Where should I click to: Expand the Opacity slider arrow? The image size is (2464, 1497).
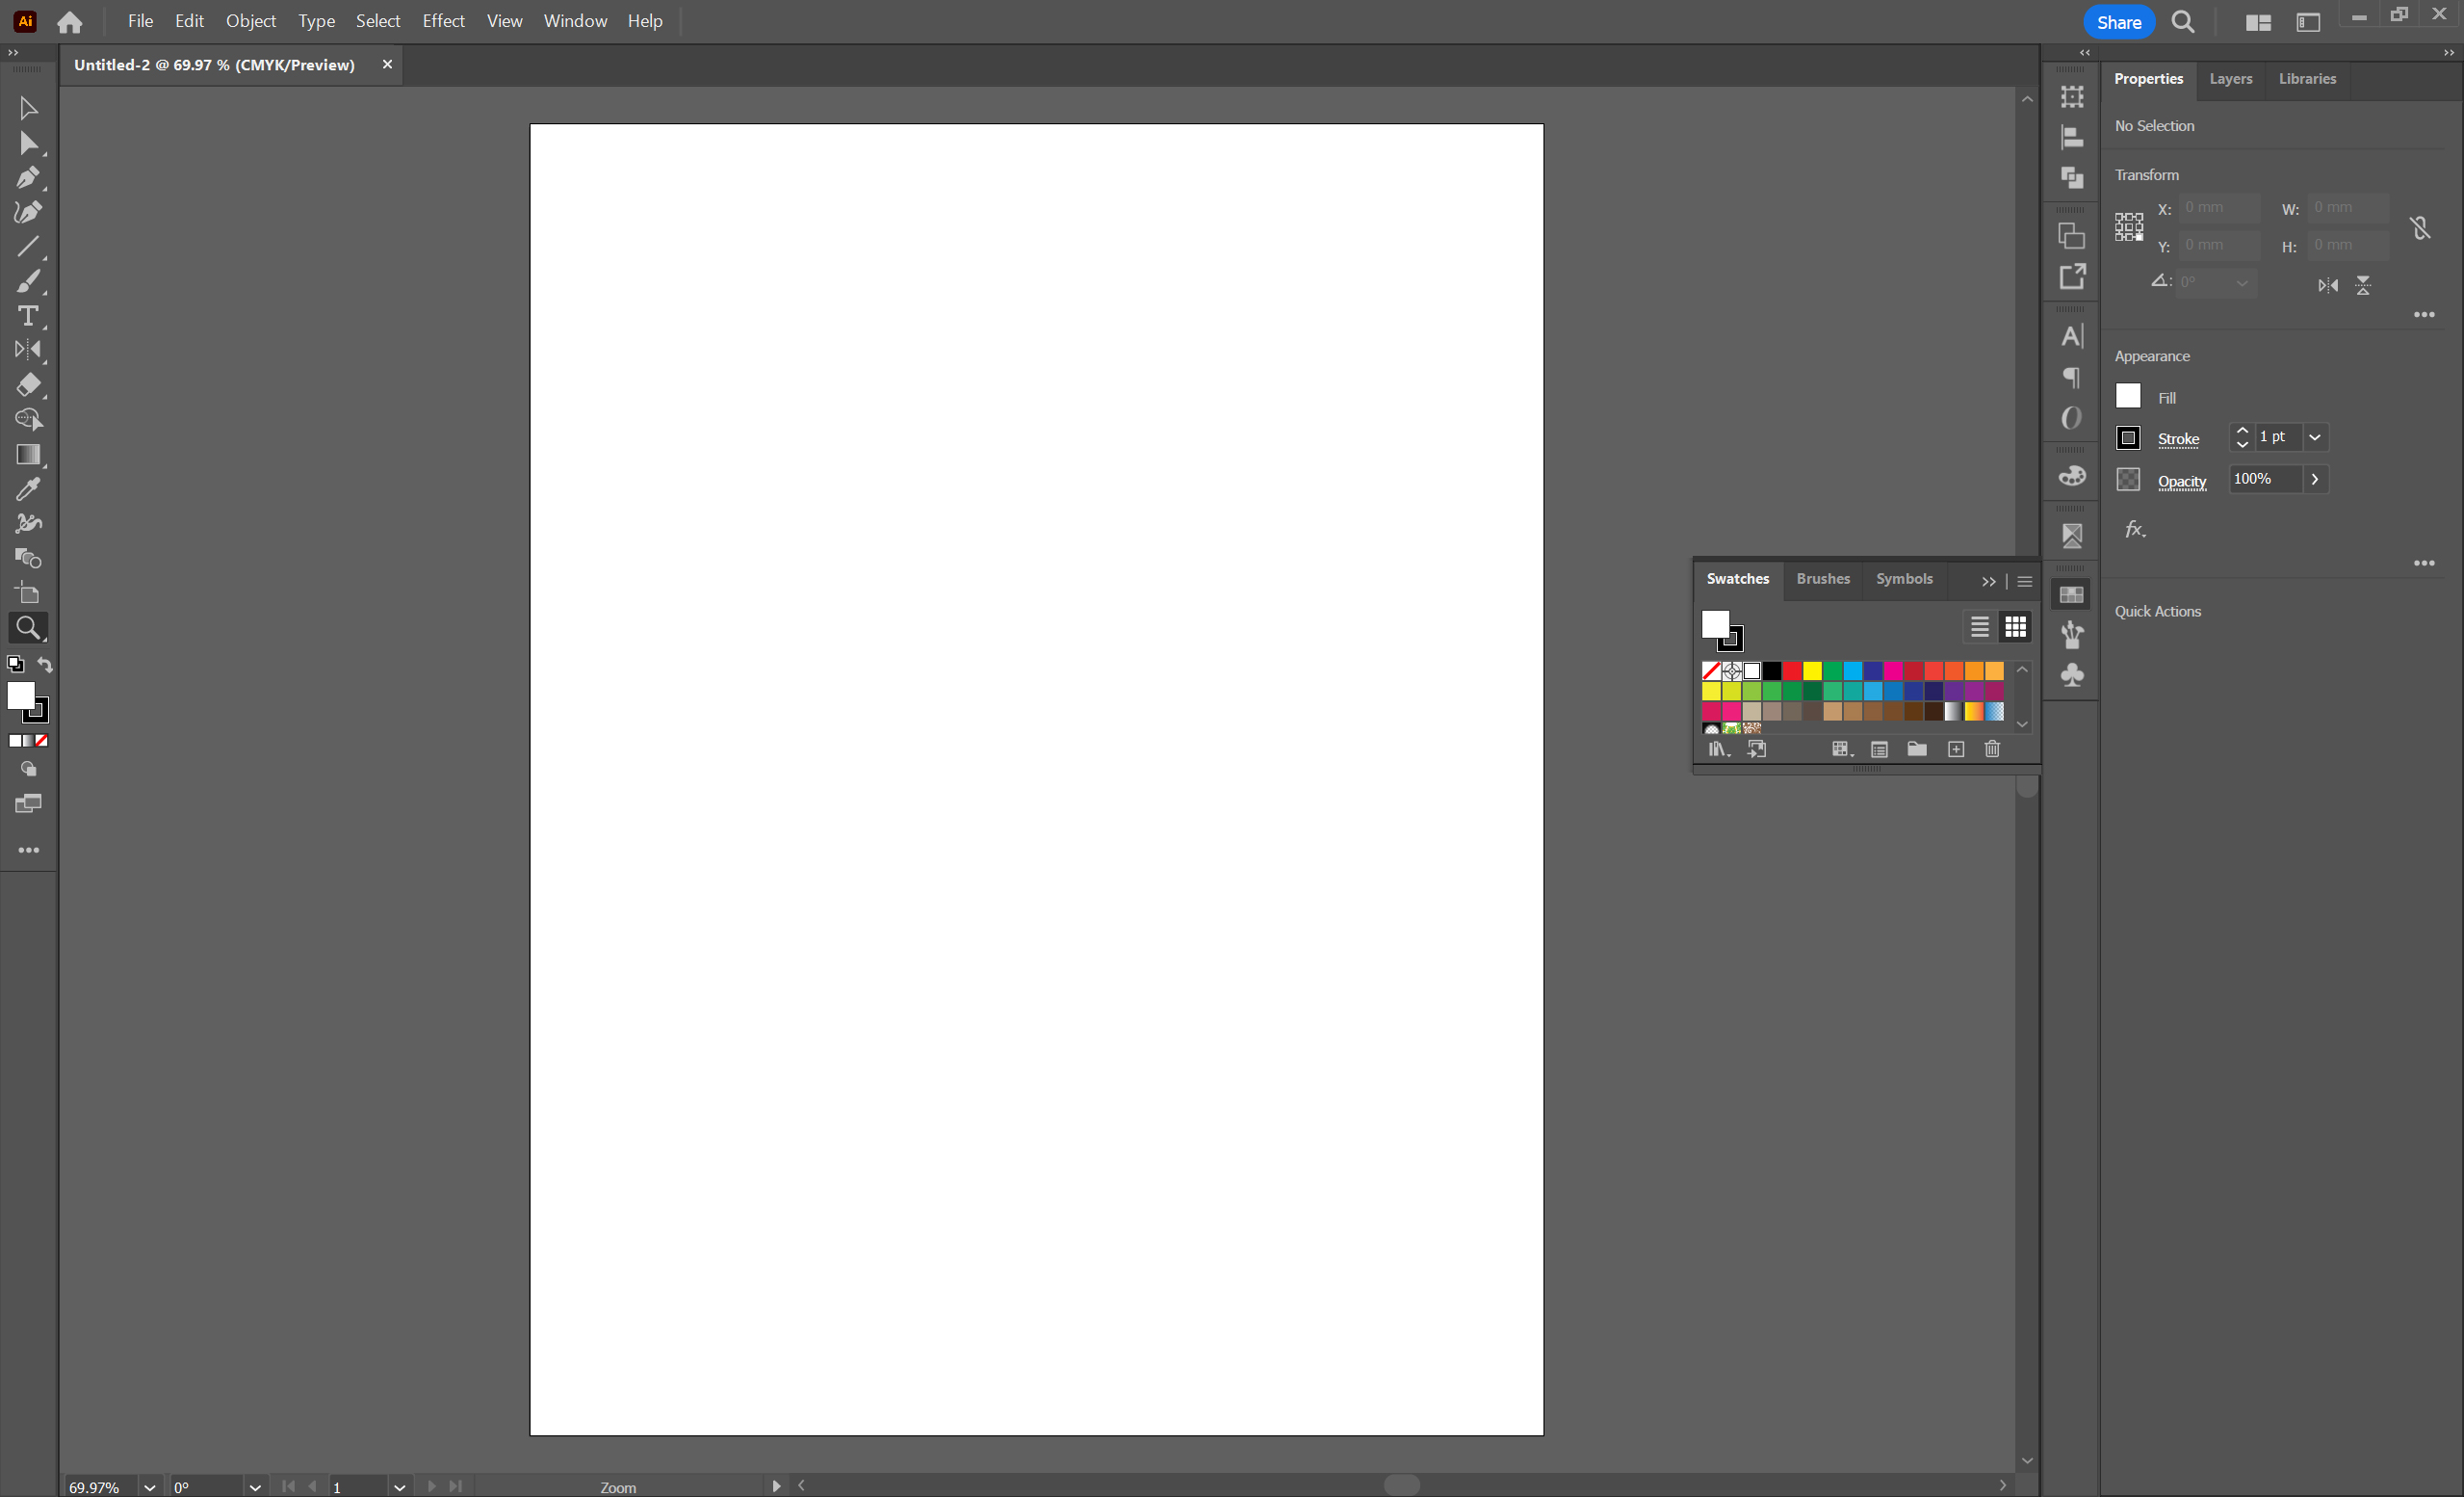[x=2315, y=480]
